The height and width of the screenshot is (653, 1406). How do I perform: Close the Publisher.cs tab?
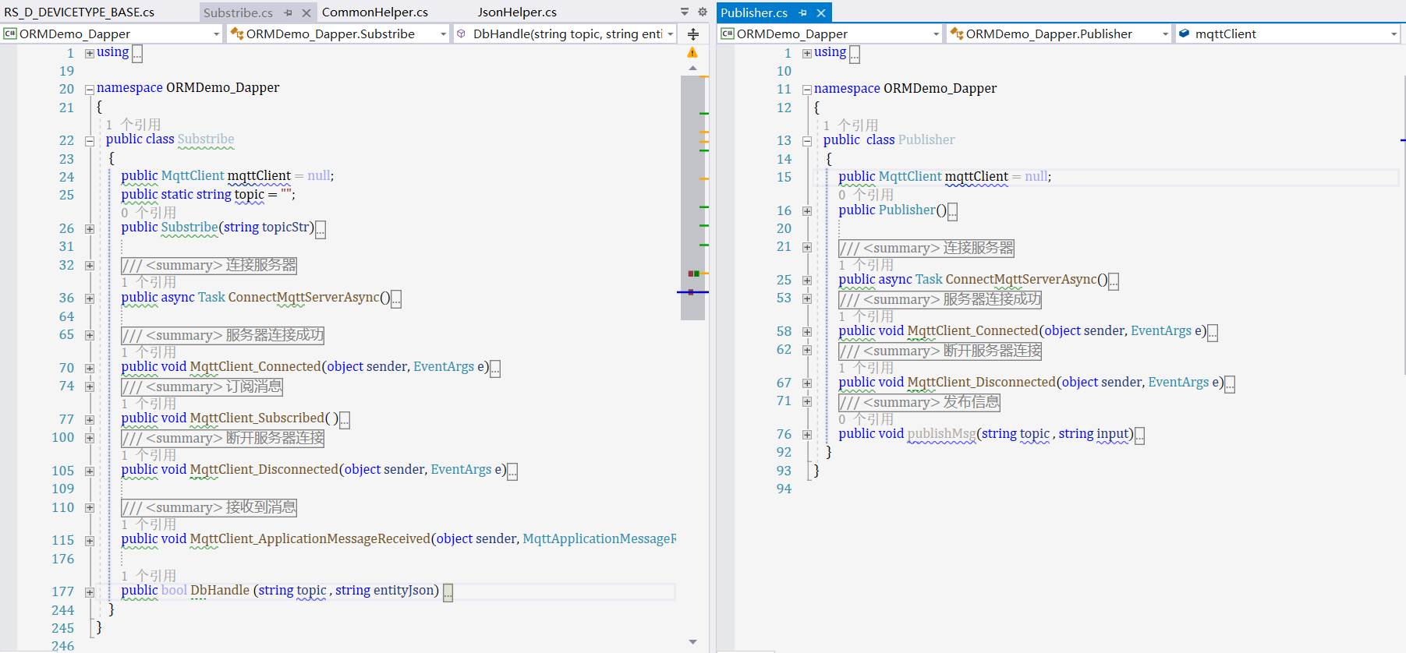point(821,12)
